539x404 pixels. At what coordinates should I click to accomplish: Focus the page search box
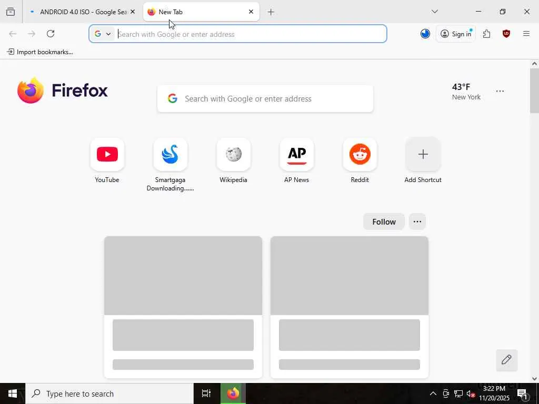[x=265, y=98]
